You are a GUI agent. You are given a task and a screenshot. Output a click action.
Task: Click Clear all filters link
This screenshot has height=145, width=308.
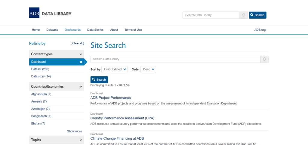click(x=77, y=43)
